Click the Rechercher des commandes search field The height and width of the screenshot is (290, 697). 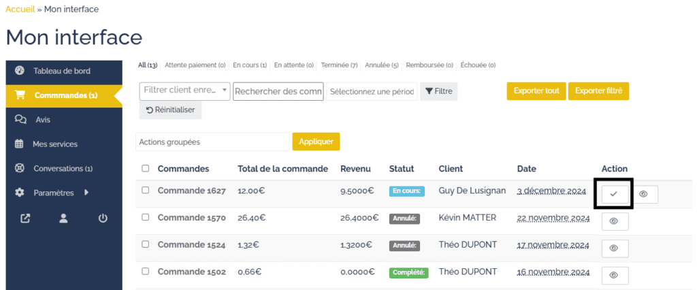278,91
